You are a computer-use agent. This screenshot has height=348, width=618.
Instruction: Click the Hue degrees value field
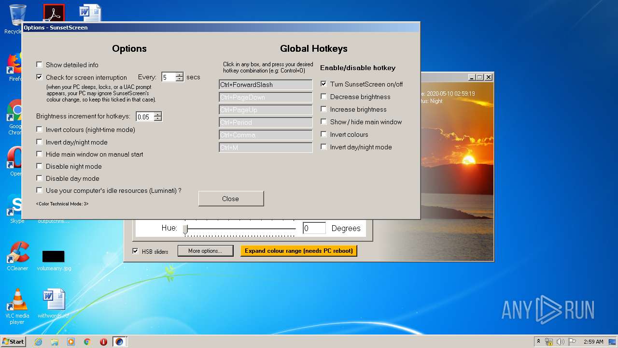pos(314,228)
